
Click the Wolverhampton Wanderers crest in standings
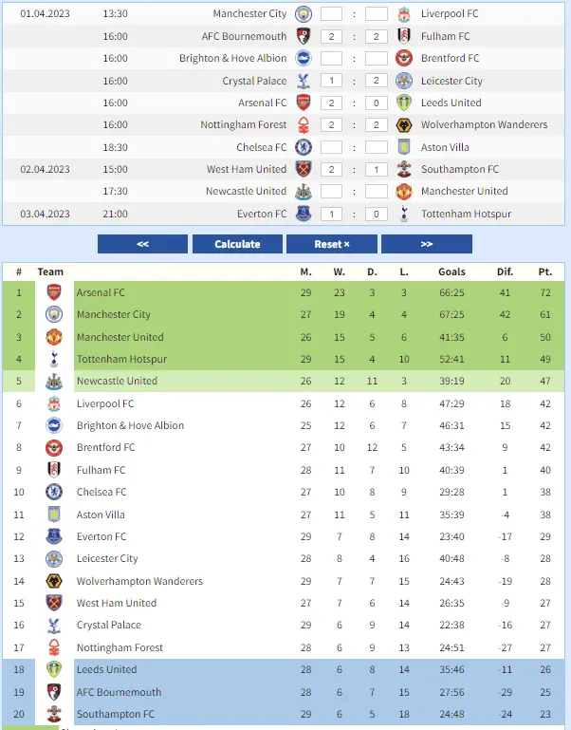click(x=54, y=581)
